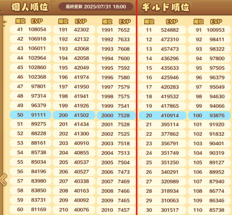The image size is (232, 215).
Task: Click rank 197 row with 41950
Action: (x=74, y=87)
